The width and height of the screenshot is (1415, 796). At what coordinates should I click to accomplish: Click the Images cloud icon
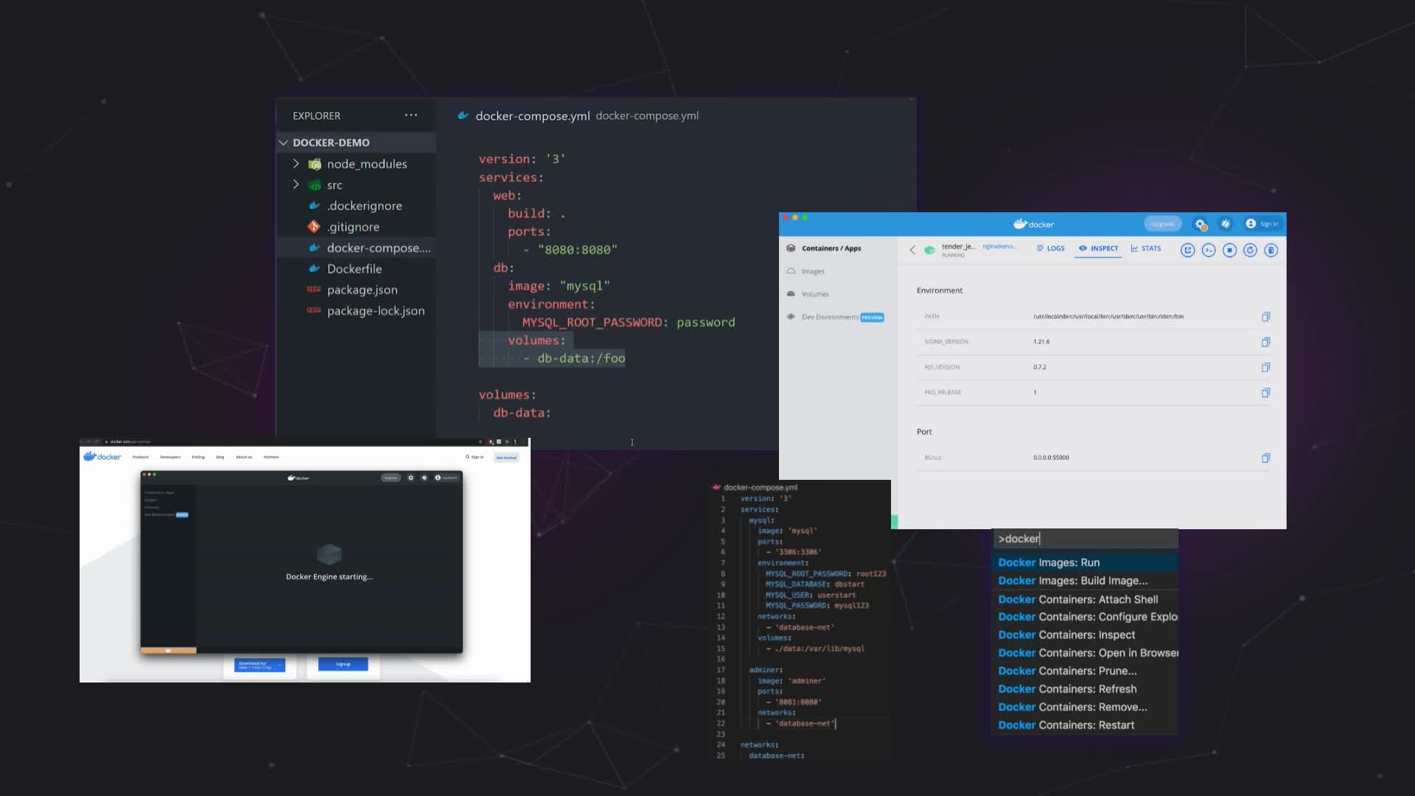point(791,271)
